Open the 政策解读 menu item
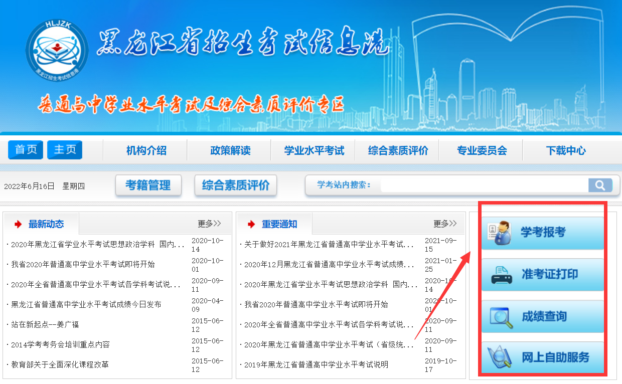The height and width of the screenshot is (384, 622). (x=230, y=150)
